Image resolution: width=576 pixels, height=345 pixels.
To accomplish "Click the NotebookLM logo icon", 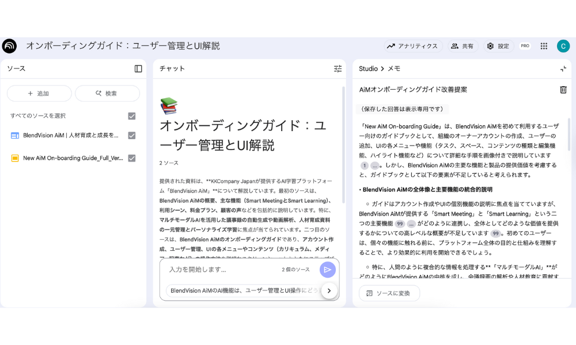I will [x=9, y=46].
